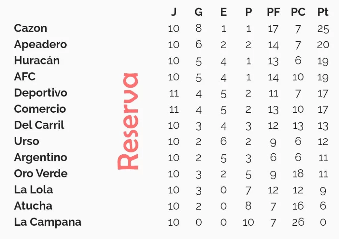Click Cazon's 25 points value
The image size is (339, 239).
323,29
